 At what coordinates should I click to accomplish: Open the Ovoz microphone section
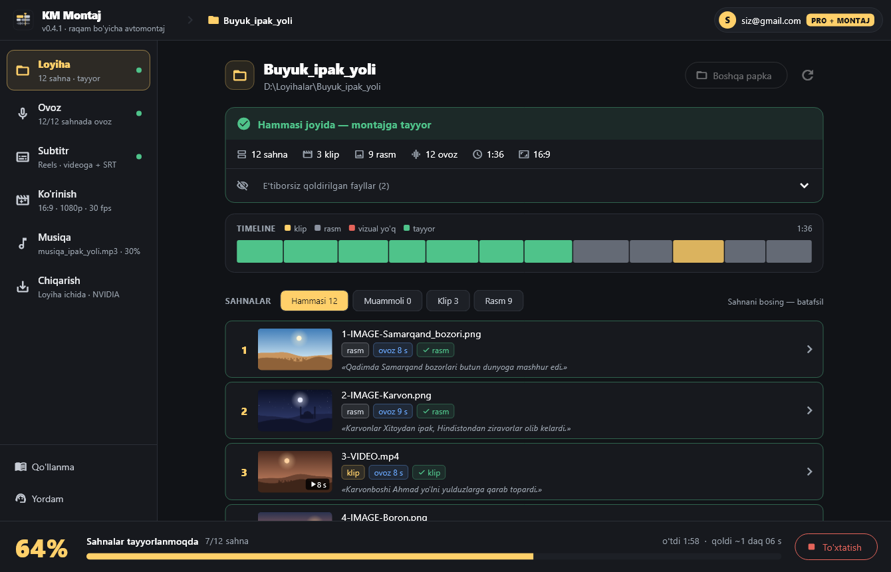(78, 114)
